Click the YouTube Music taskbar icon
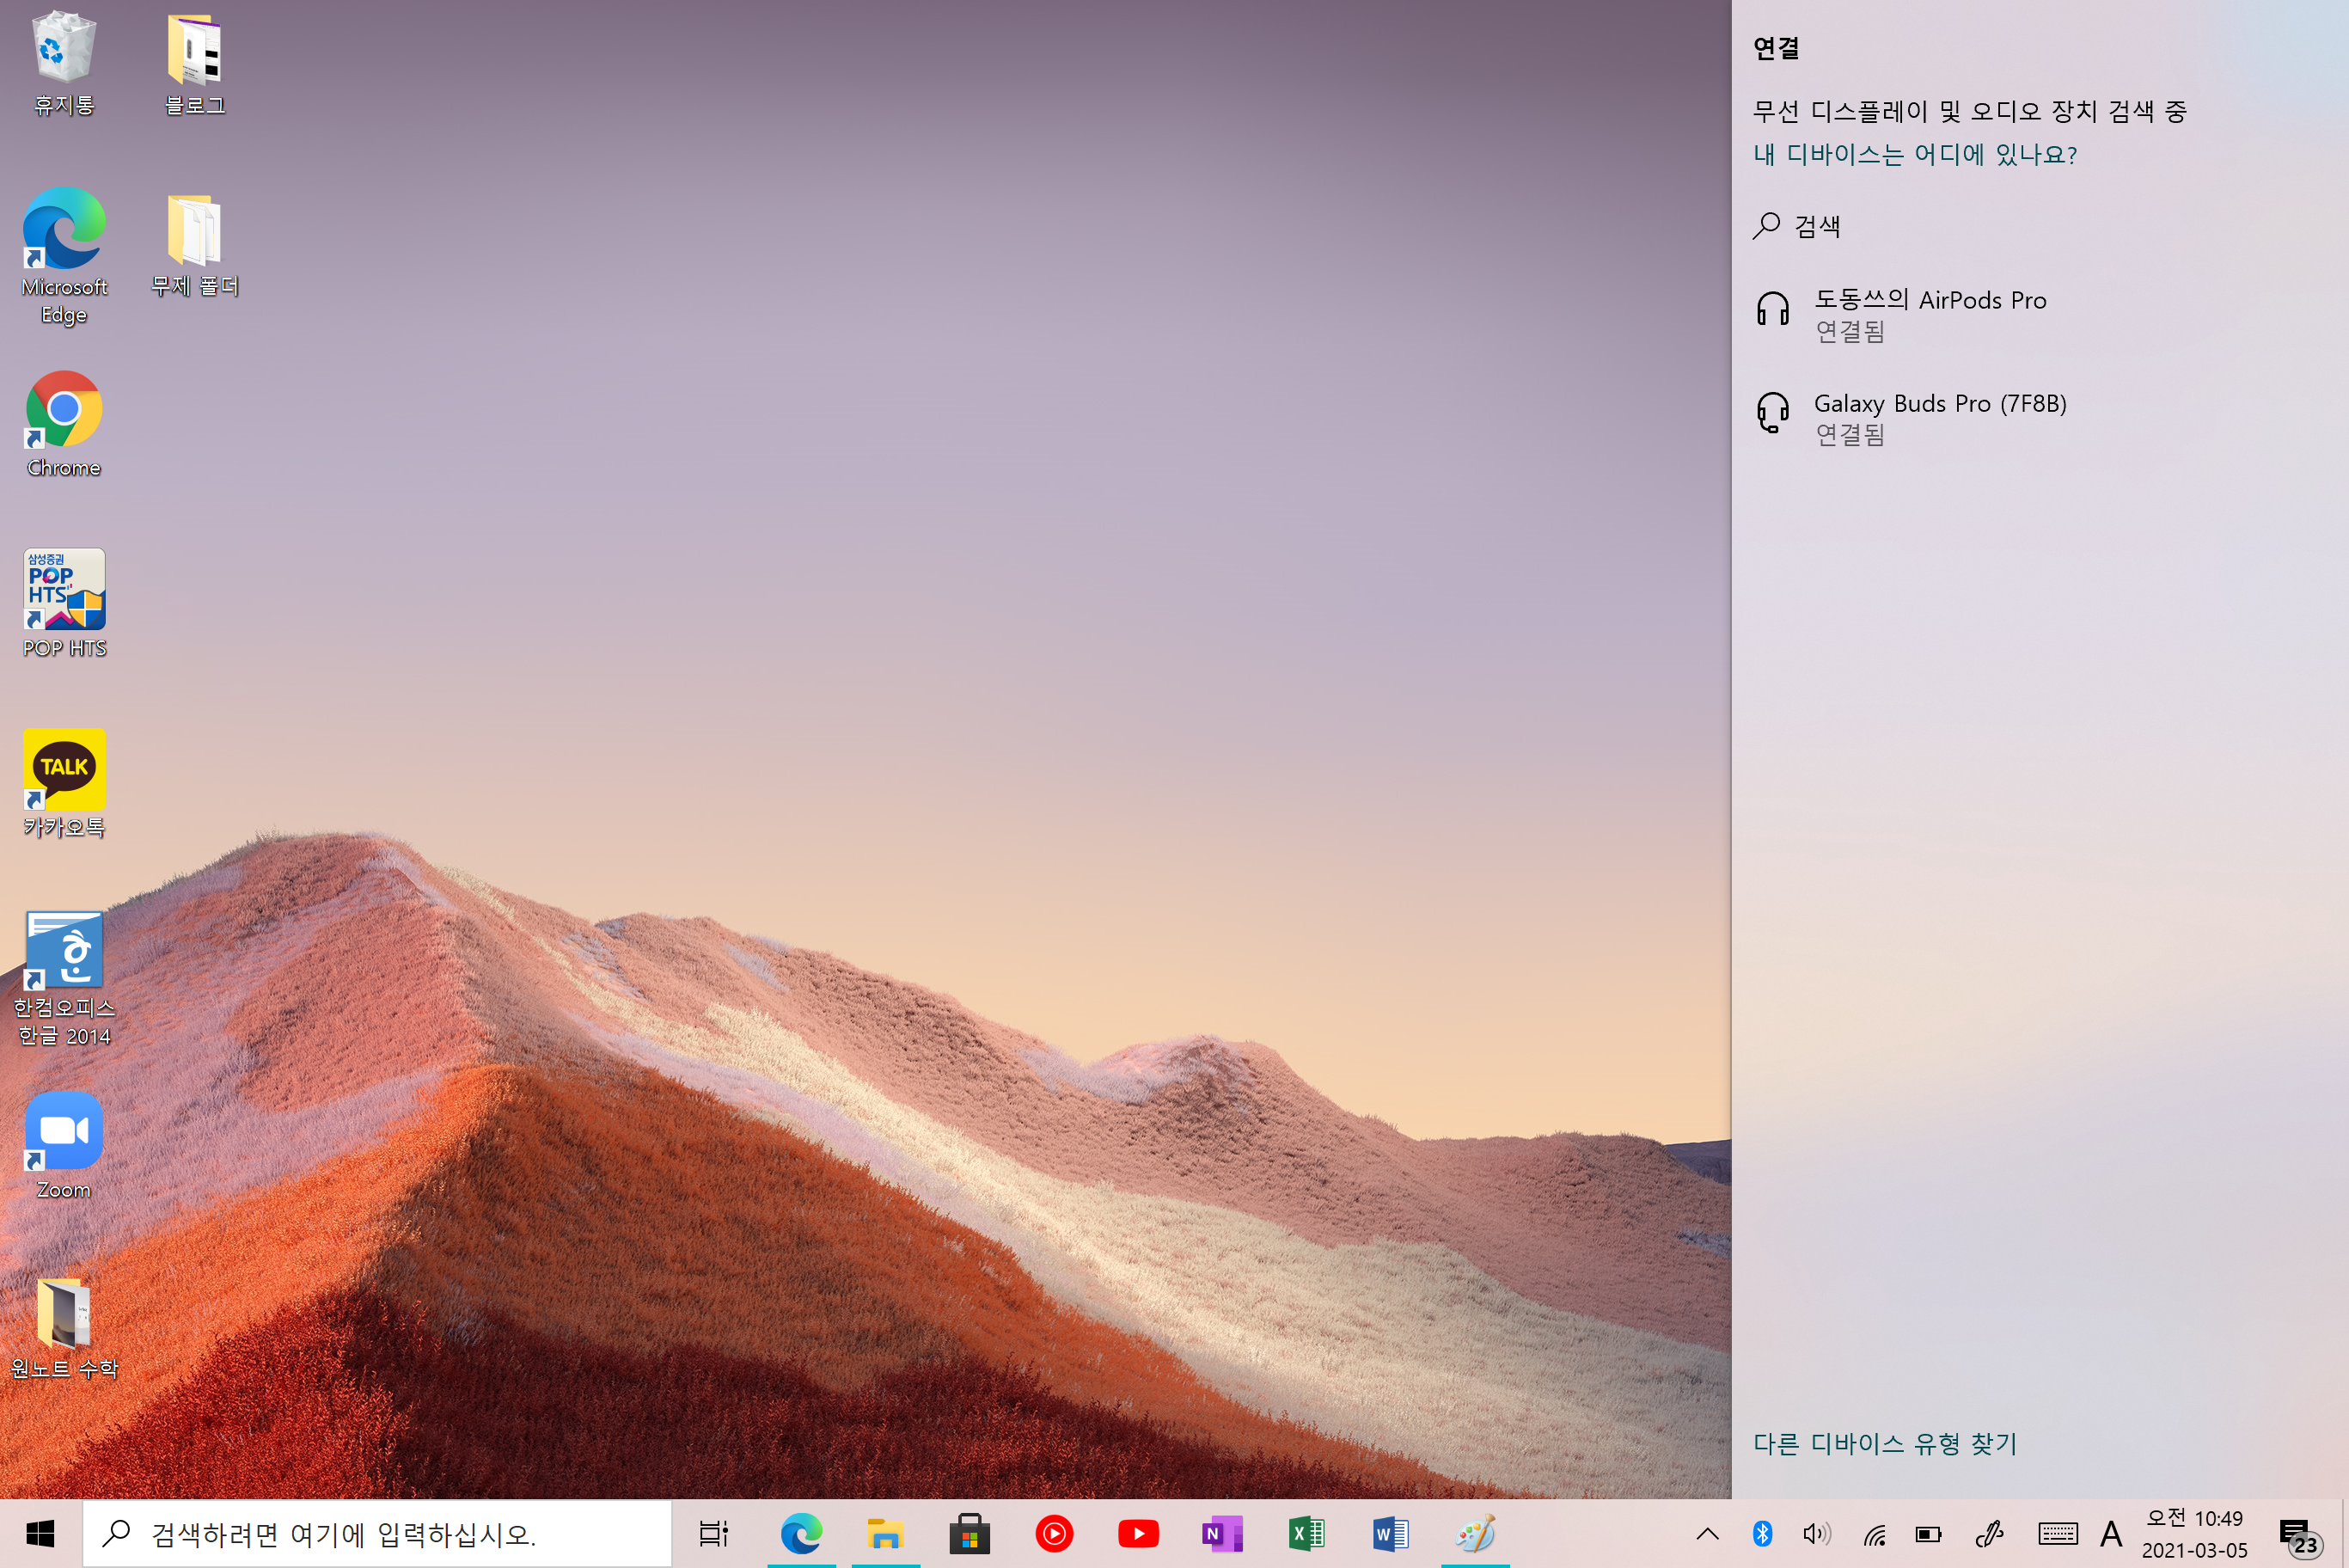Screen dimensions: 2349x1568 coord(1054,1534)
